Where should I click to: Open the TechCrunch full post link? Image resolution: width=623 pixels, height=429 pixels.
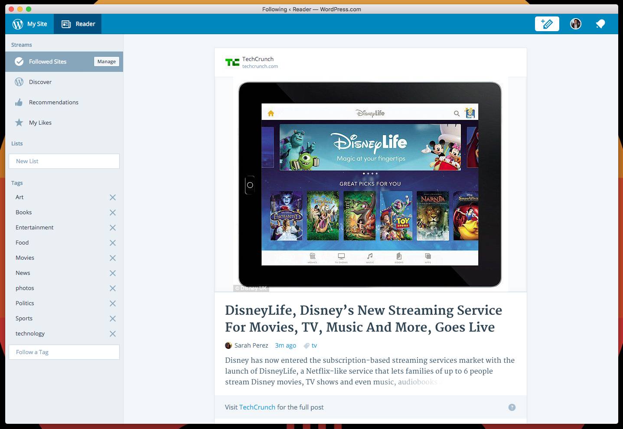point(257,407)
